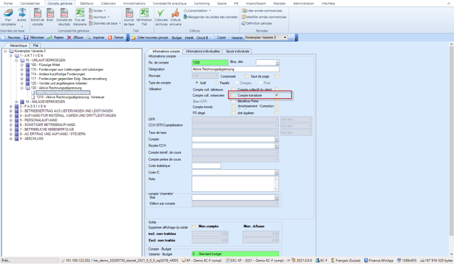Expand the 2 - PASSIVEN tree node
Image resolution: width=454 pixels, height=264 pixels.
(x=11, y=106)
